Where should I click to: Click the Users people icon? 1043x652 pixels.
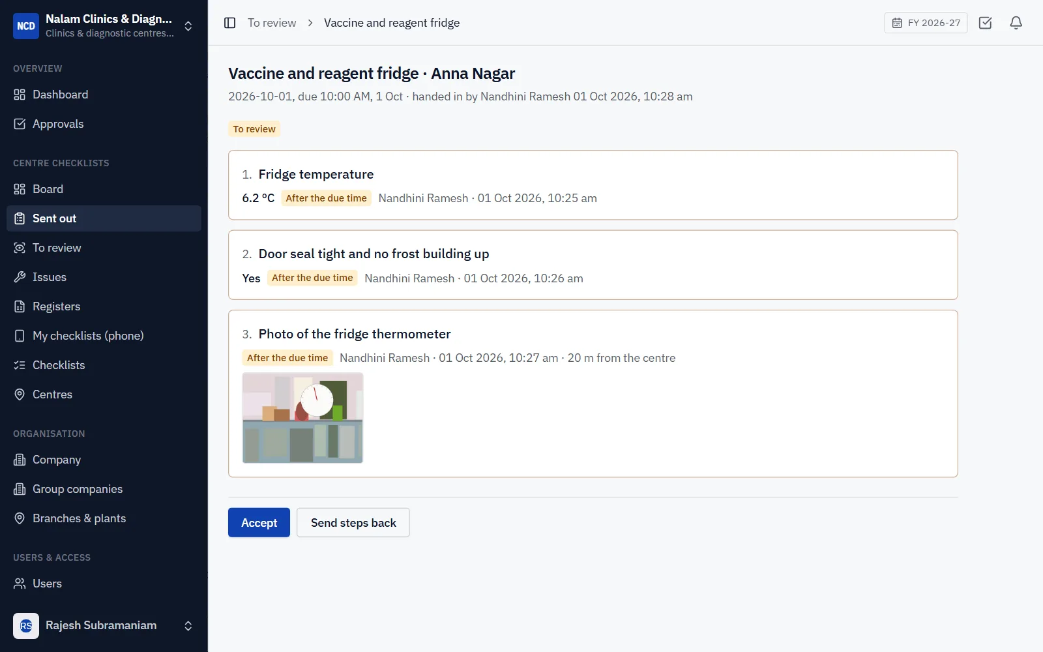pos(20,584)
